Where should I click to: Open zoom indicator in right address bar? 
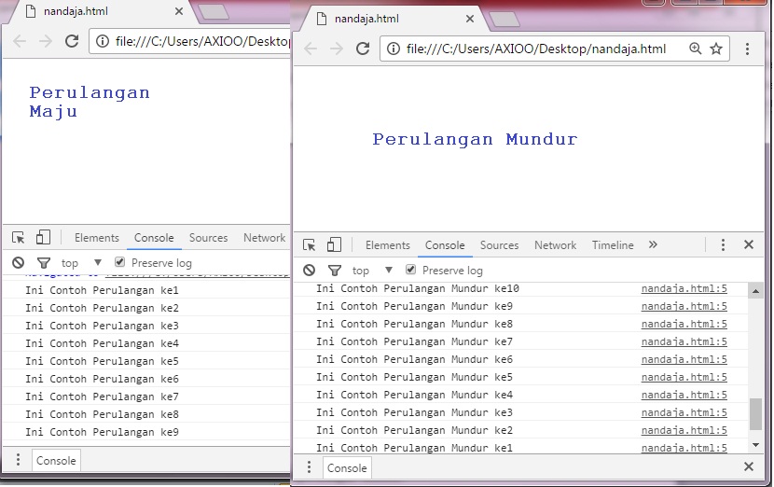pyautogui.click(x=695, y=48)
